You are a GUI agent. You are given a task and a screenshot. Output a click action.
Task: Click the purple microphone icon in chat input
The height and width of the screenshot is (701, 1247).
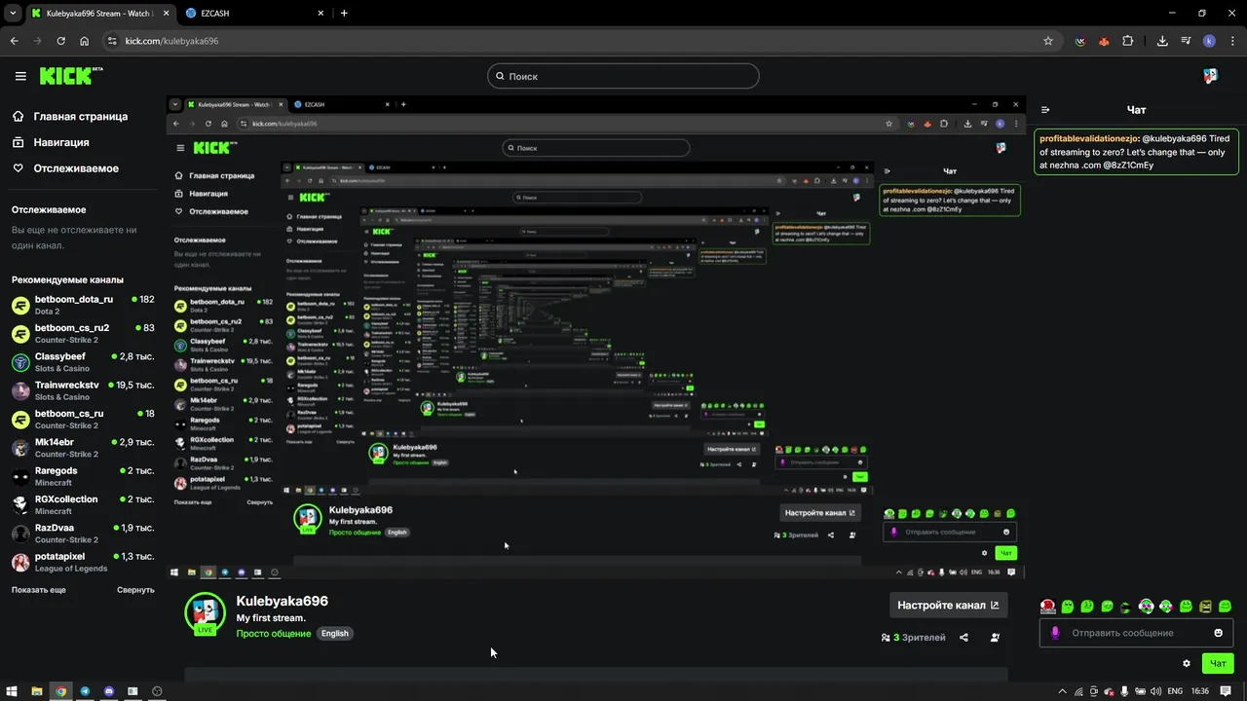(x=1055, y=633)
